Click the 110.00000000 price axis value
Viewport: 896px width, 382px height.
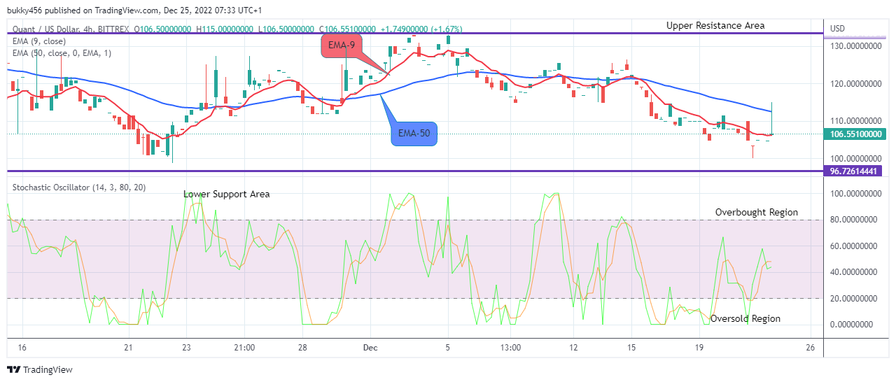855,120
